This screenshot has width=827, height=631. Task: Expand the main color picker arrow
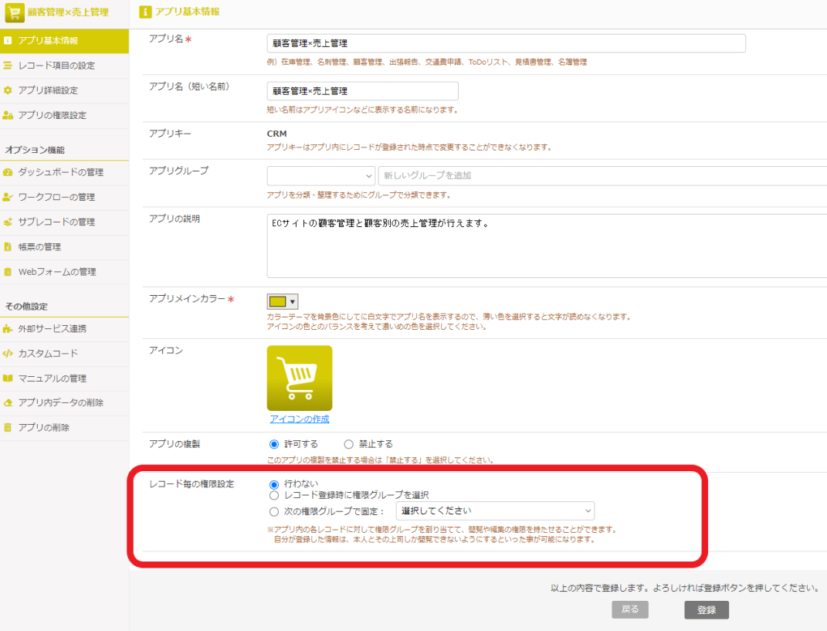[293, 301]
